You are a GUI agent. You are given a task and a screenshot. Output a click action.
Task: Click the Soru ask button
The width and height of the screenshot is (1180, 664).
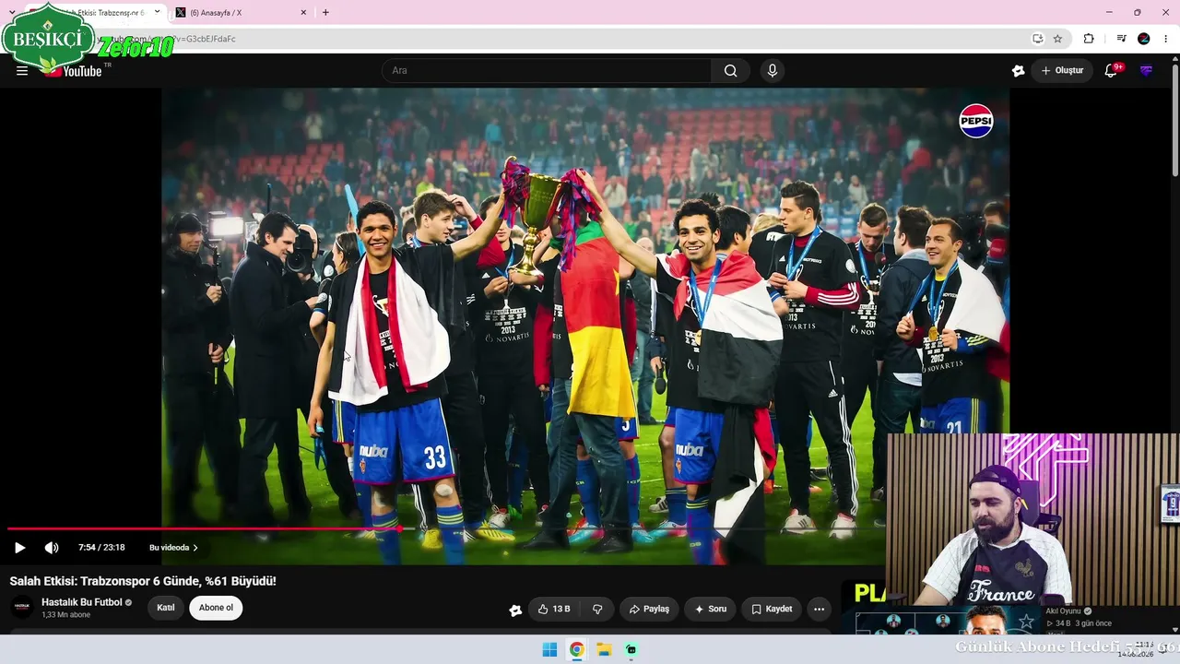click(x=710, y=609)
